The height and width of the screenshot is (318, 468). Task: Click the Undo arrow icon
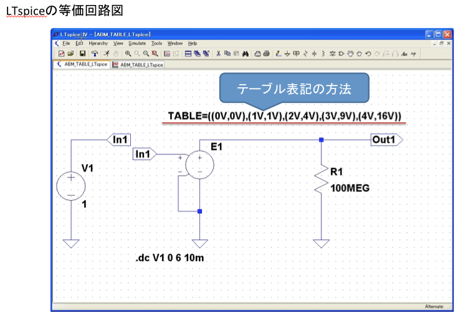coord(368,54)
